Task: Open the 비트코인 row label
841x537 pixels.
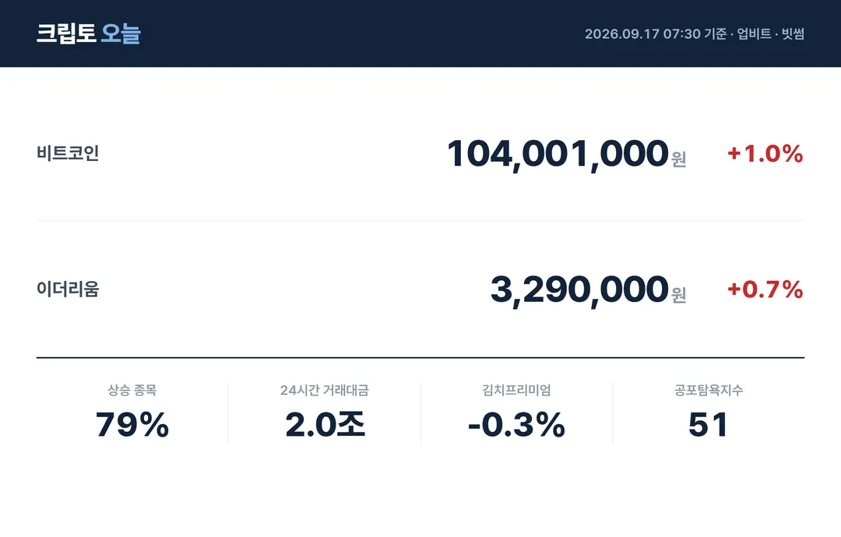Action: point(68,153)
